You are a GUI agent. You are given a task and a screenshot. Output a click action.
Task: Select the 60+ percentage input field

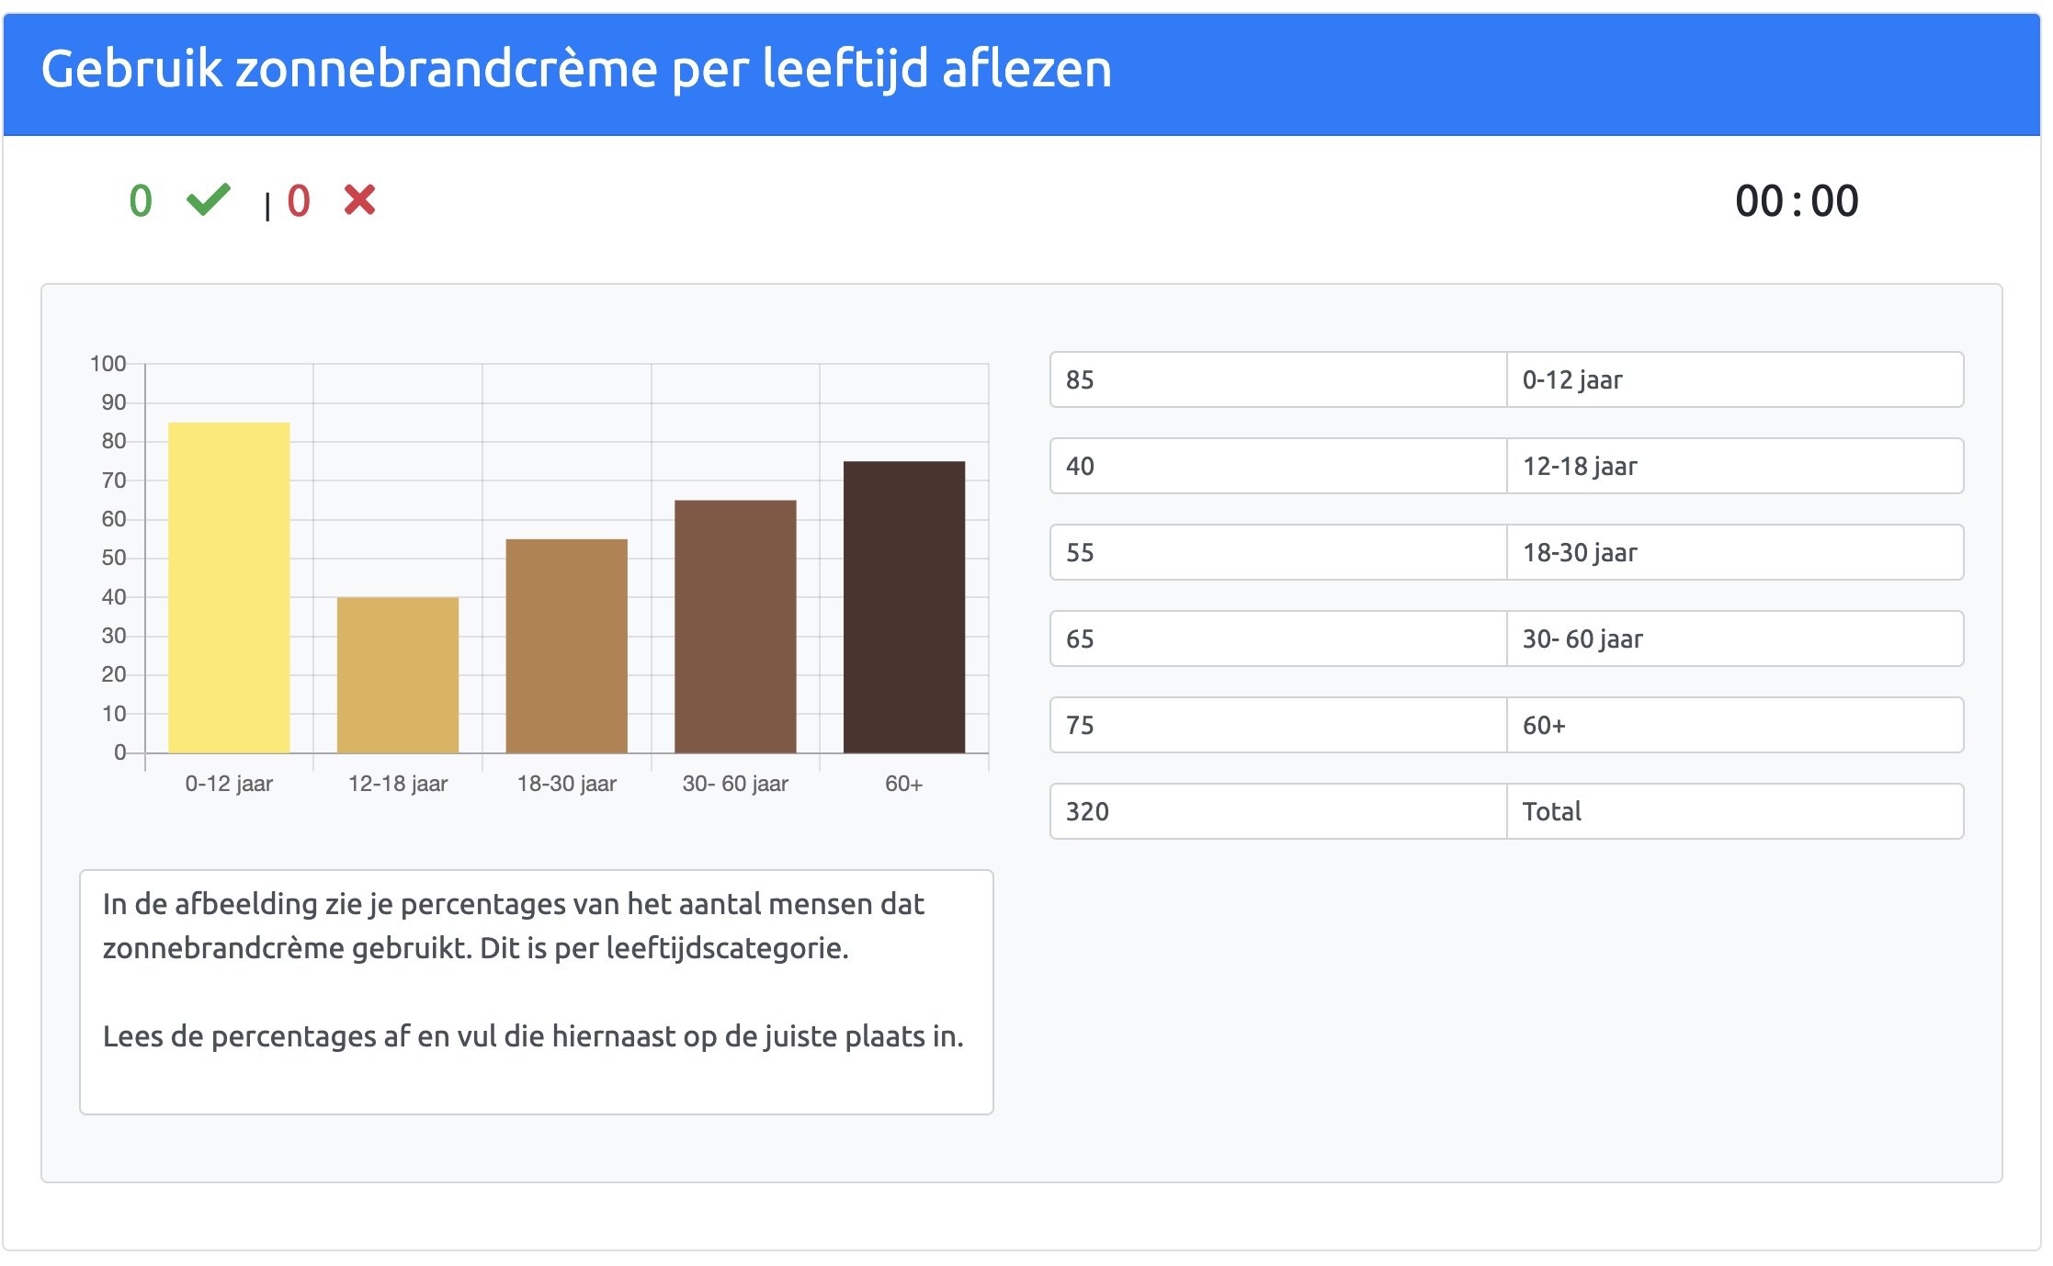pos(1277,725)
